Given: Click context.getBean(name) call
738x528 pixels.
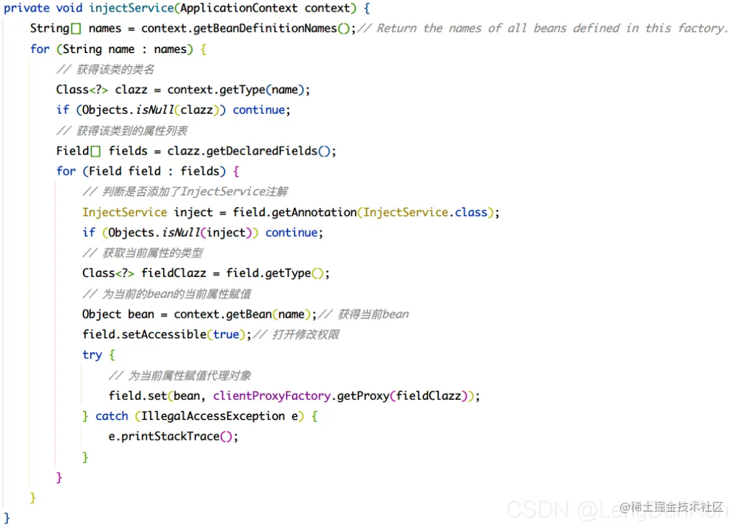Looking at the screenshot, I should 242,314.
